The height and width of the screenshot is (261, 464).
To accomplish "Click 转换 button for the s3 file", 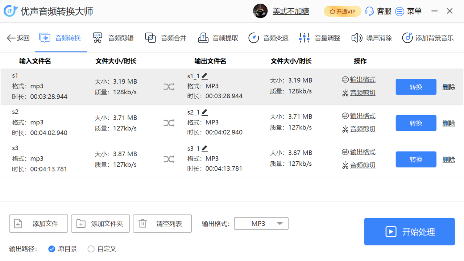I will (x=416, y=159).
